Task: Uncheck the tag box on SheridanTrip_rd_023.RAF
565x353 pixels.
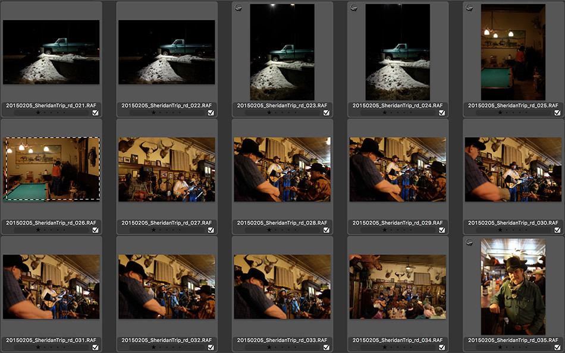Action: [x=327, y=113]
